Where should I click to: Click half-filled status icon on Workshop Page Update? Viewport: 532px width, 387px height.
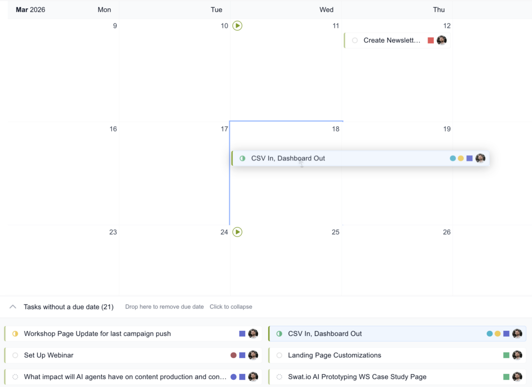(x=15, y=334)
